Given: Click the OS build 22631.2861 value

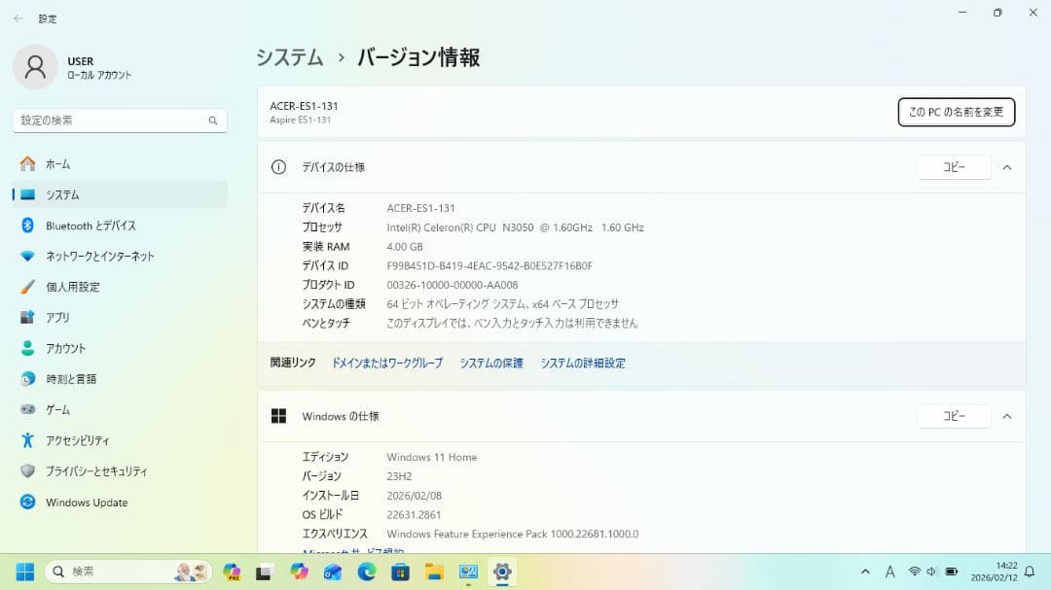Looking at the screenshot, I should pos(414,515).
